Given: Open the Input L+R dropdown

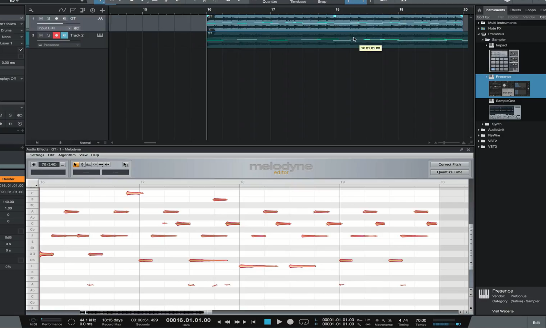Looking at the screenshot, I should tap(54, 28).
